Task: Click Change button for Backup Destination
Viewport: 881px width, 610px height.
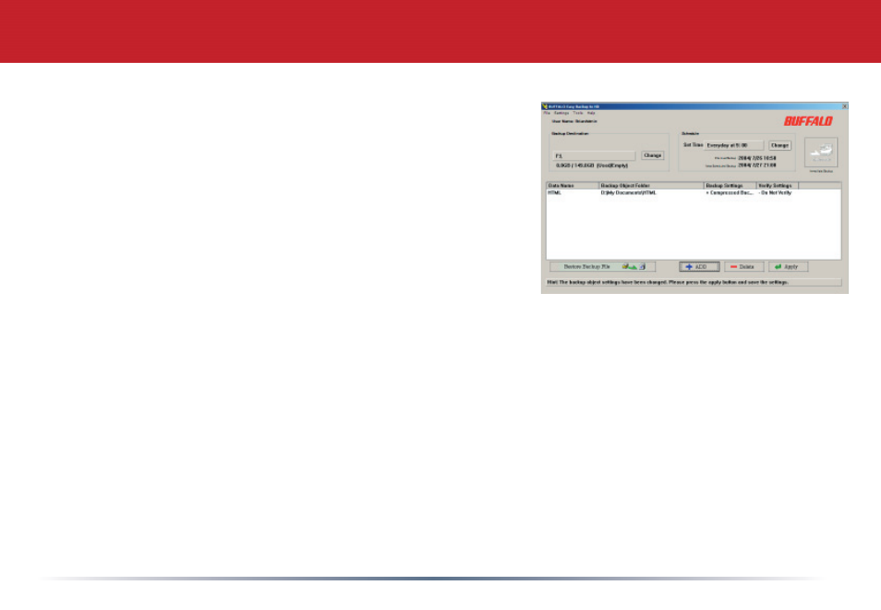Action: 652,155
